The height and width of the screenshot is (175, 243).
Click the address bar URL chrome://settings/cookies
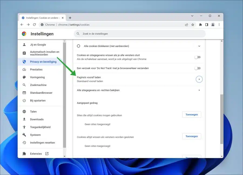point(74,25)
